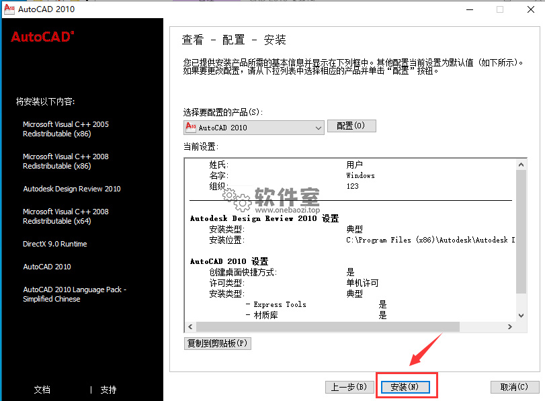This screenshot has height=401, width=545.
Task: Close the AutoCAD 2010 installer window
Action: coord(531,9)
